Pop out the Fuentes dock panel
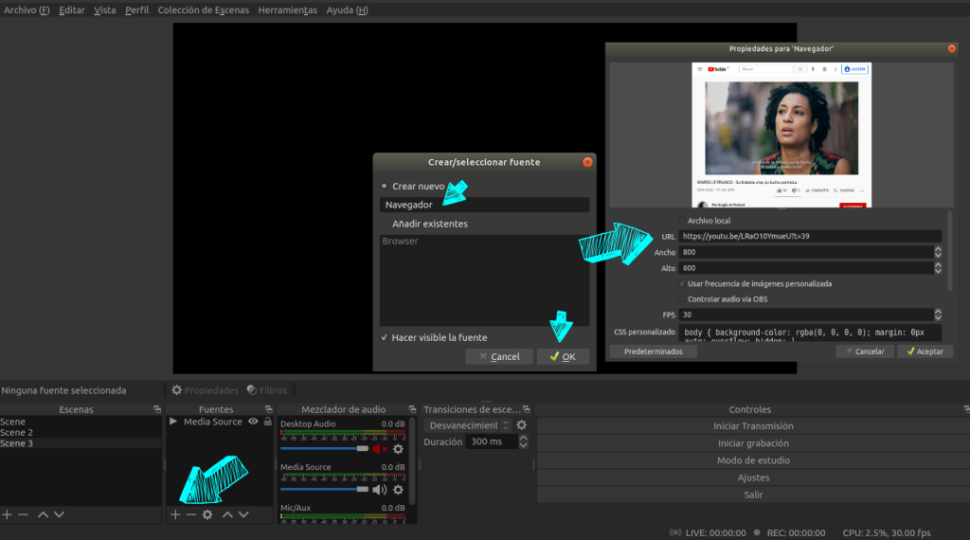This screenshot has width=970, height=540. click(x=268, y=409)
